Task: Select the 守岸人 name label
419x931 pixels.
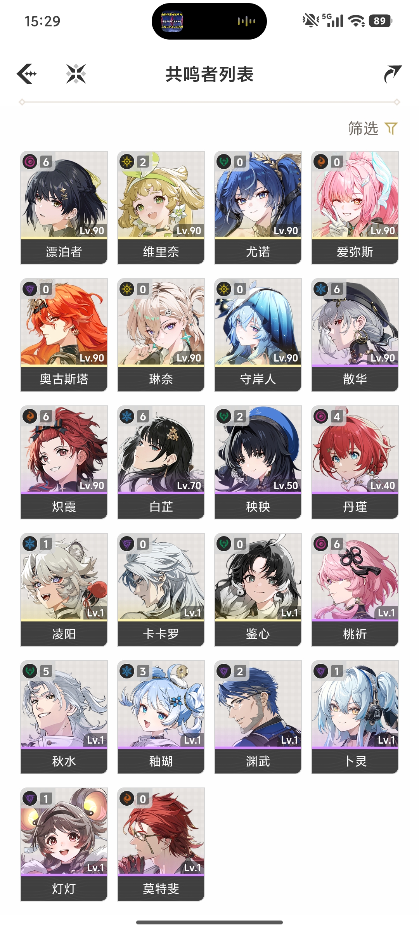Action: [258, 379]
